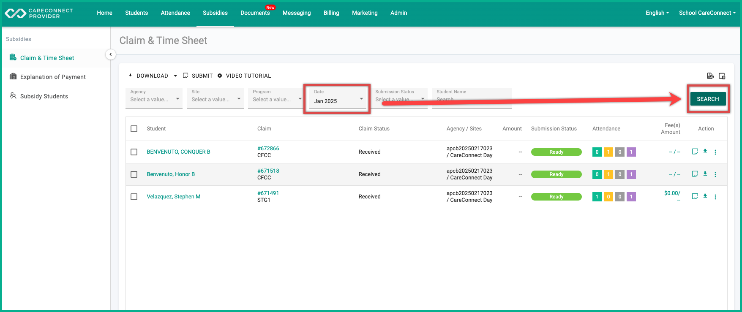Download icon in Benvenuto, Honor B row

(x=705, y=174)
